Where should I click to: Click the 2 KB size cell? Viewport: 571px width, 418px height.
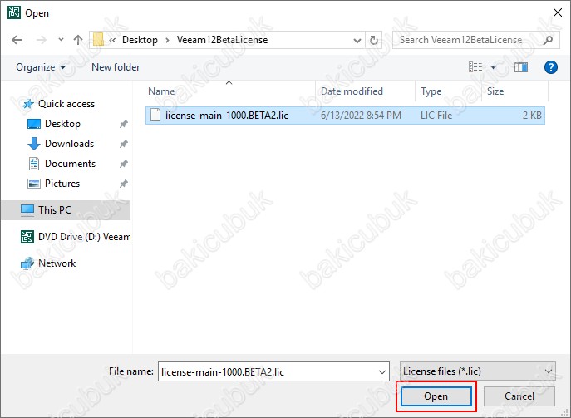click(532, 116)
